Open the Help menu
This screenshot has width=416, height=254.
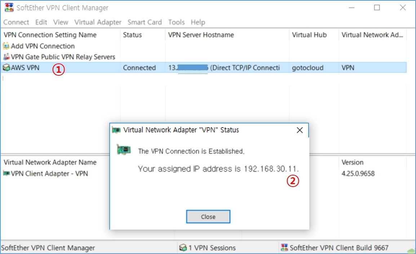198,22
